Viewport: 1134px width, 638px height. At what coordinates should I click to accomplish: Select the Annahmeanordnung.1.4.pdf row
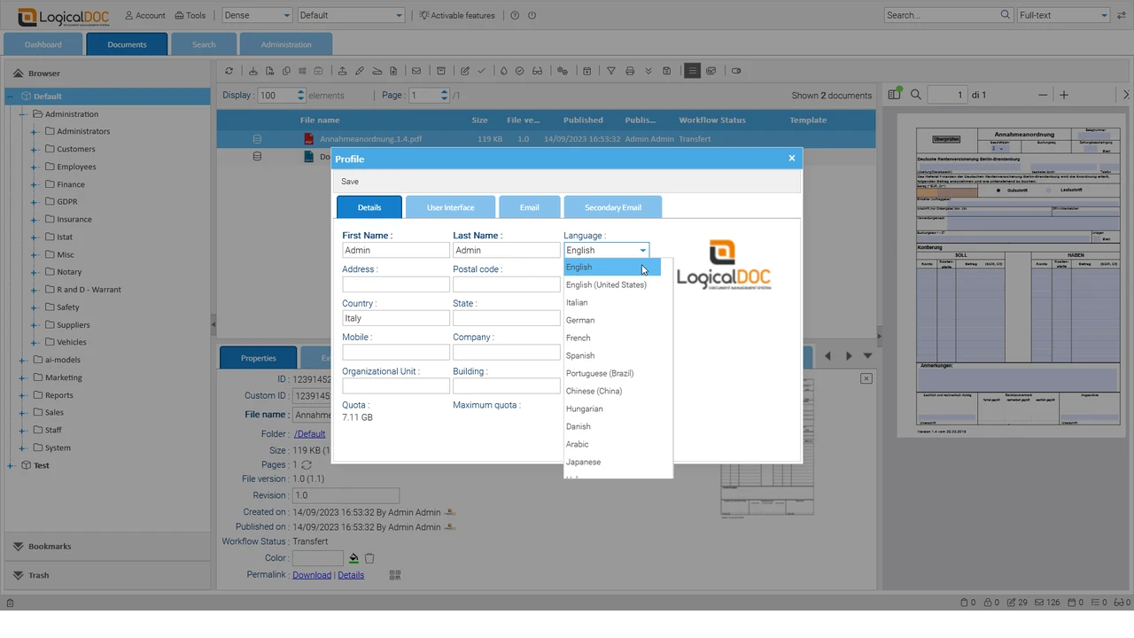click(x=371, y=138)
